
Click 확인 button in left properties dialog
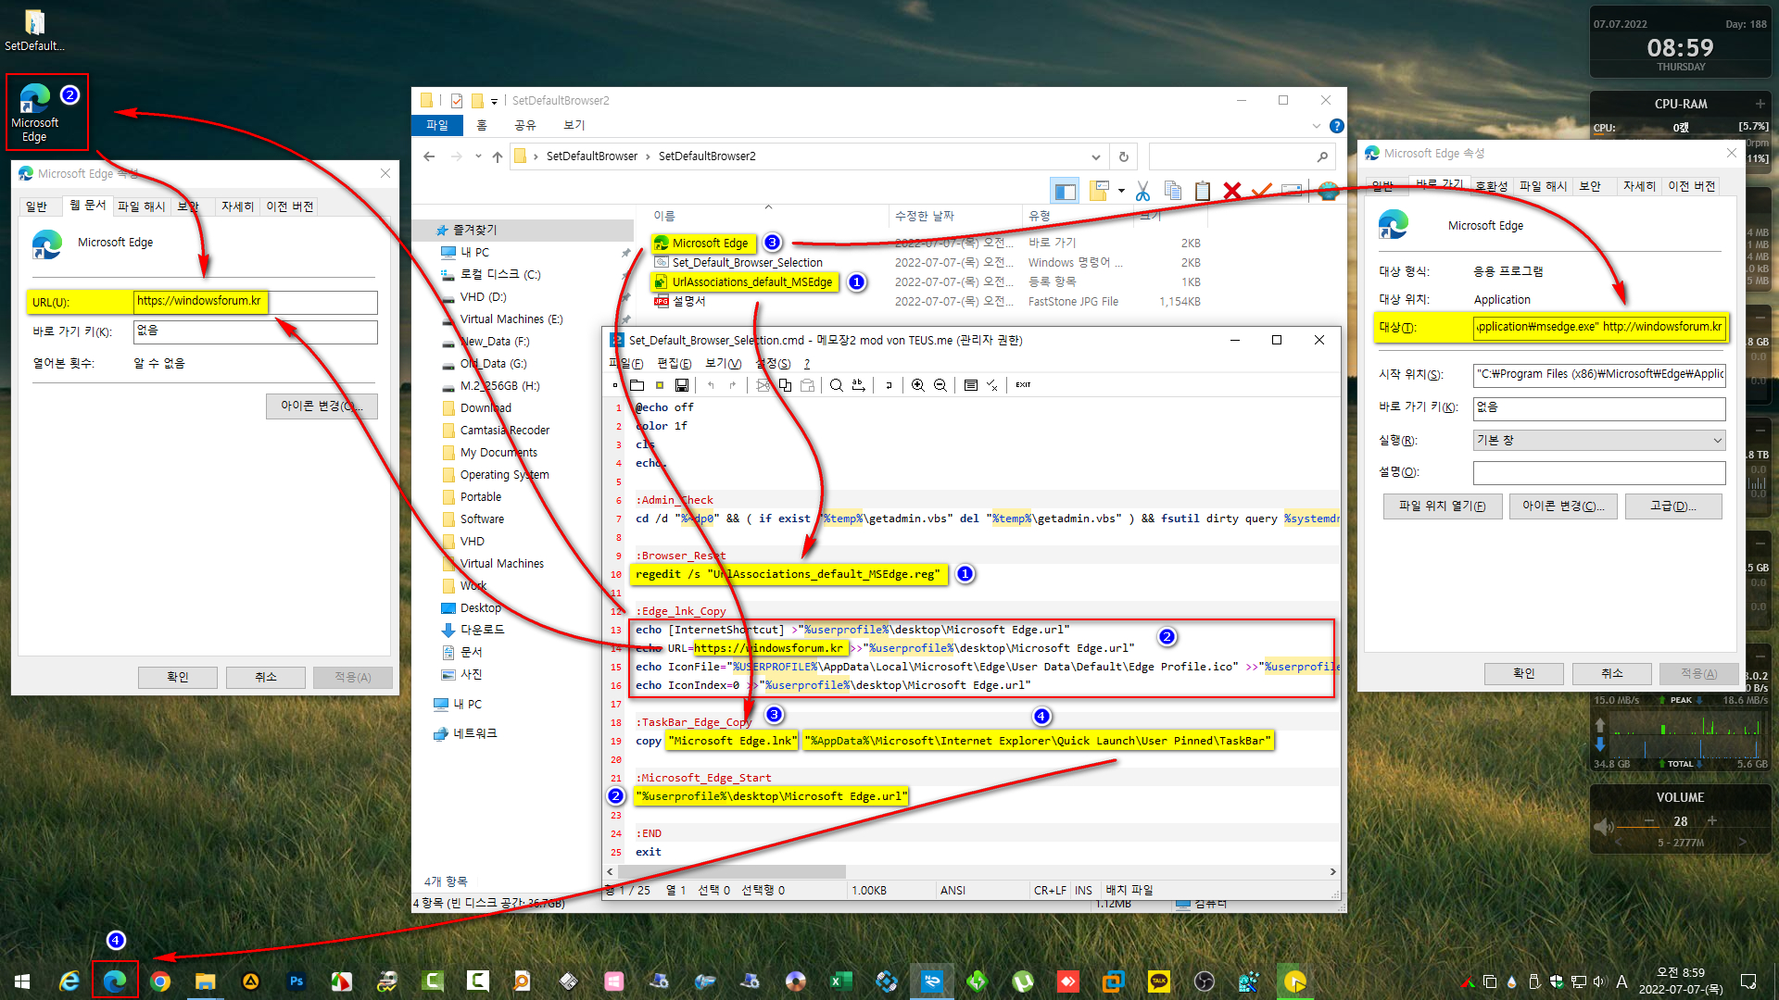[178, 678]
